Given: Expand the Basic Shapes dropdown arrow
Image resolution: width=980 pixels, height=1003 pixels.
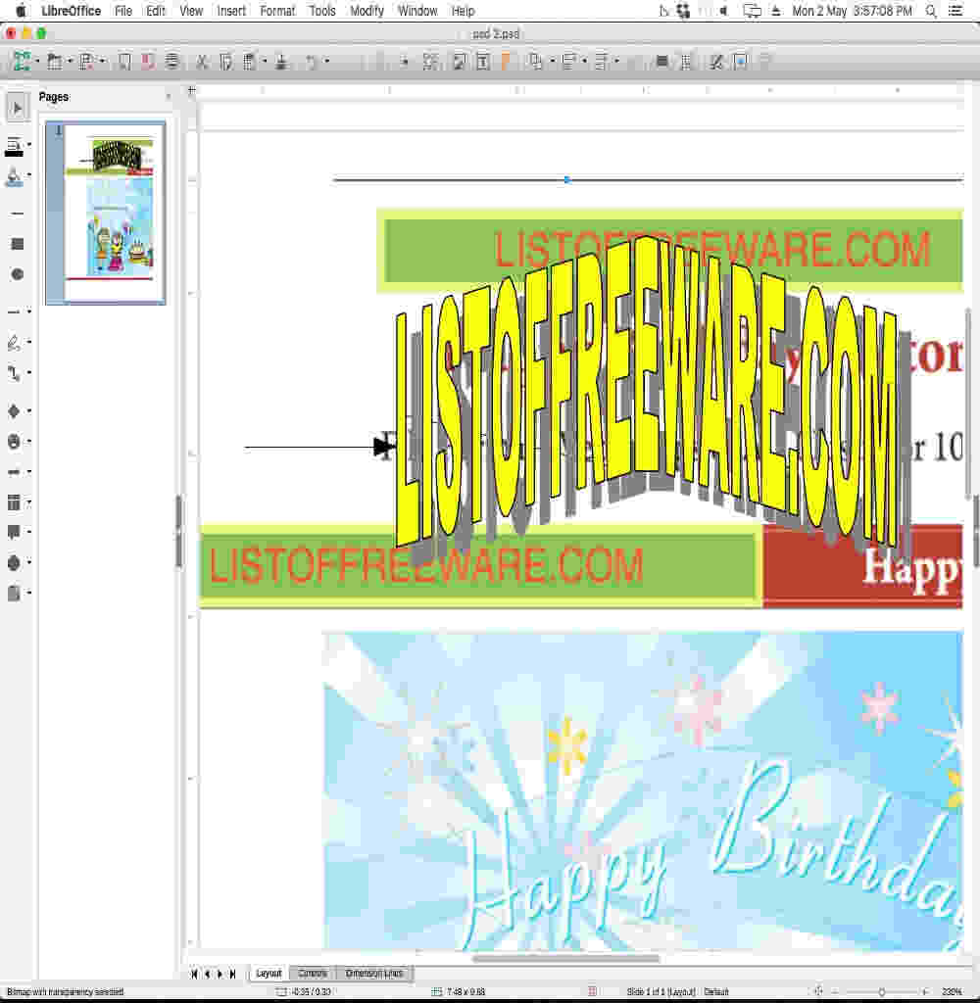Looking at the screenshot, I should tap(28, 410).
